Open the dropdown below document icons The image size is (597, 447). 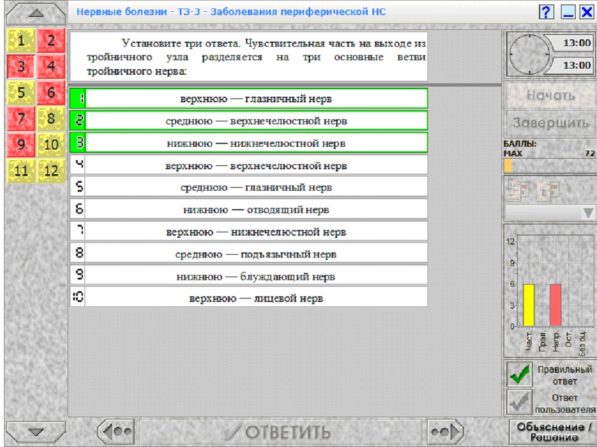point(550,213)
